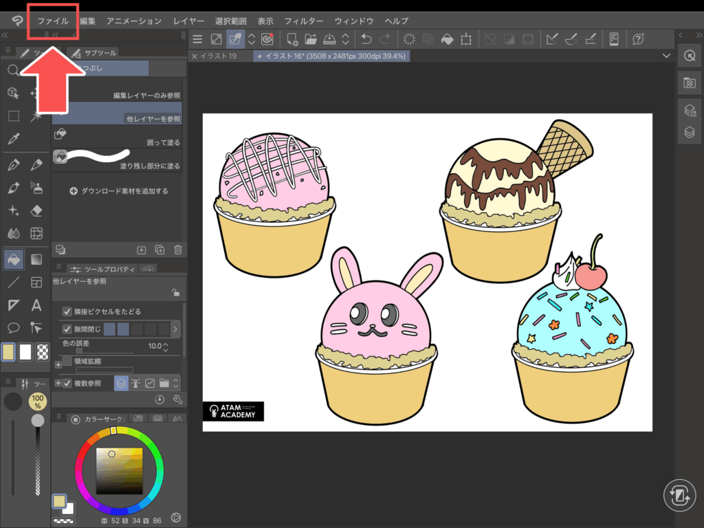The image size is (704, 528).
Task: Select the Eraser tool
Action: pos(37,210)
